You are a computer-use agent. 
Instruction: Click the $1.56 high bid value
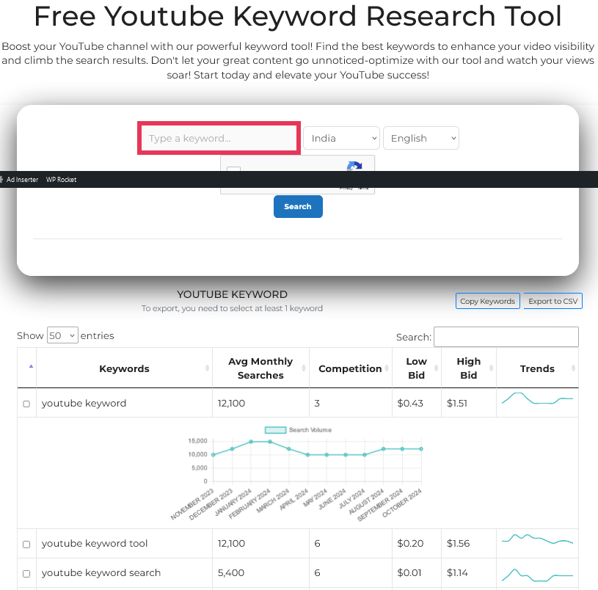pos(458,543)
